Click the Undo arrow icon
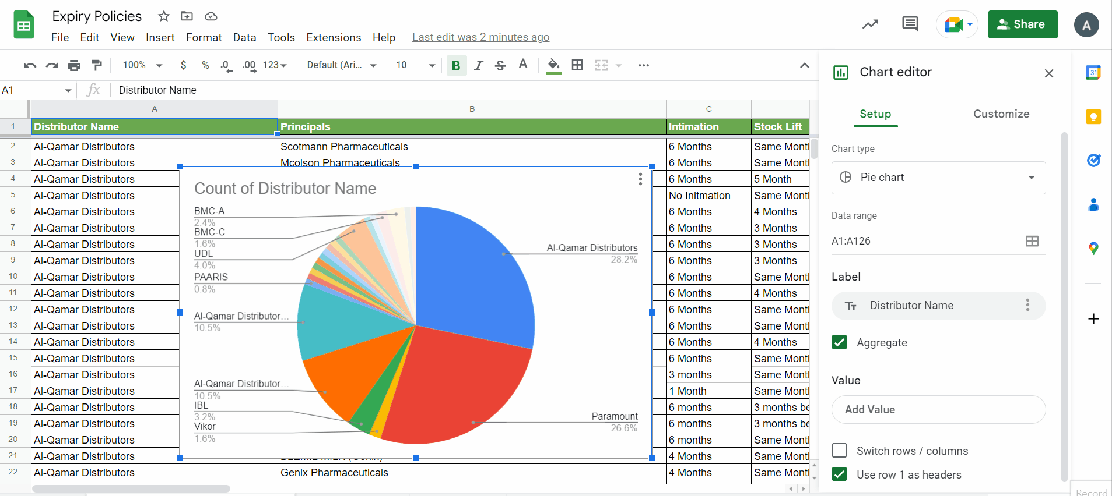1112x496 pixels. tap(30, 65)
